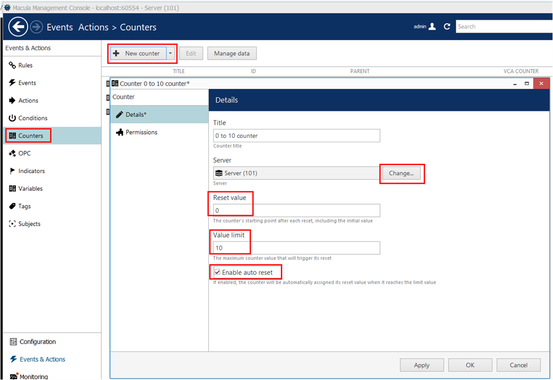Click the Manage data button
Image resolution: width=553 pixels, height=380 pixels.
point(231,53)
